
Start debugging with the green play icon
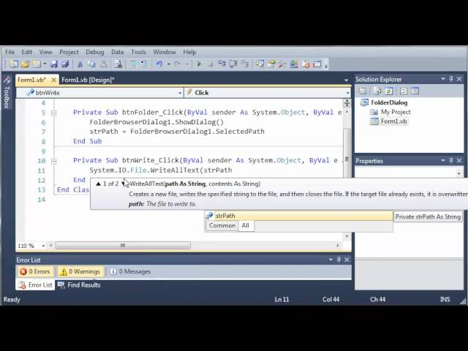[199, 64]
